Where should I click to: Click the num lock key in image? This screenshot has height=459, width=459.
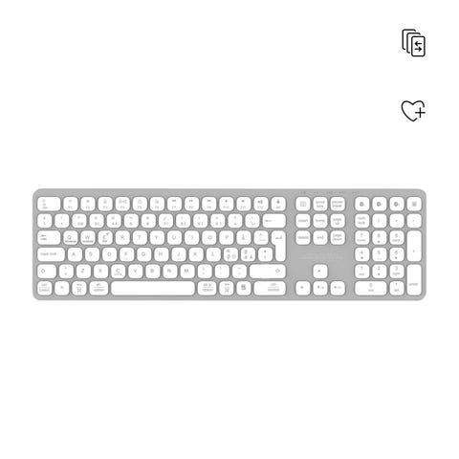(362, 221)
